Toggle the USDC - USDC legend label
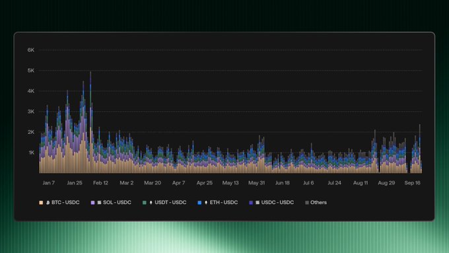Viewport: 449px width, 253px height. (x=277, y=203)
